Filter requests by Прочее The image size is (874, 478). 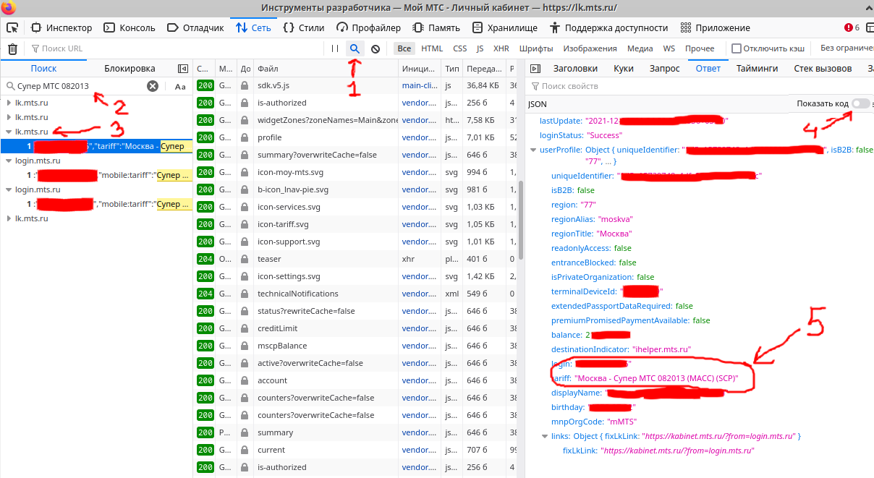(700, 48)
